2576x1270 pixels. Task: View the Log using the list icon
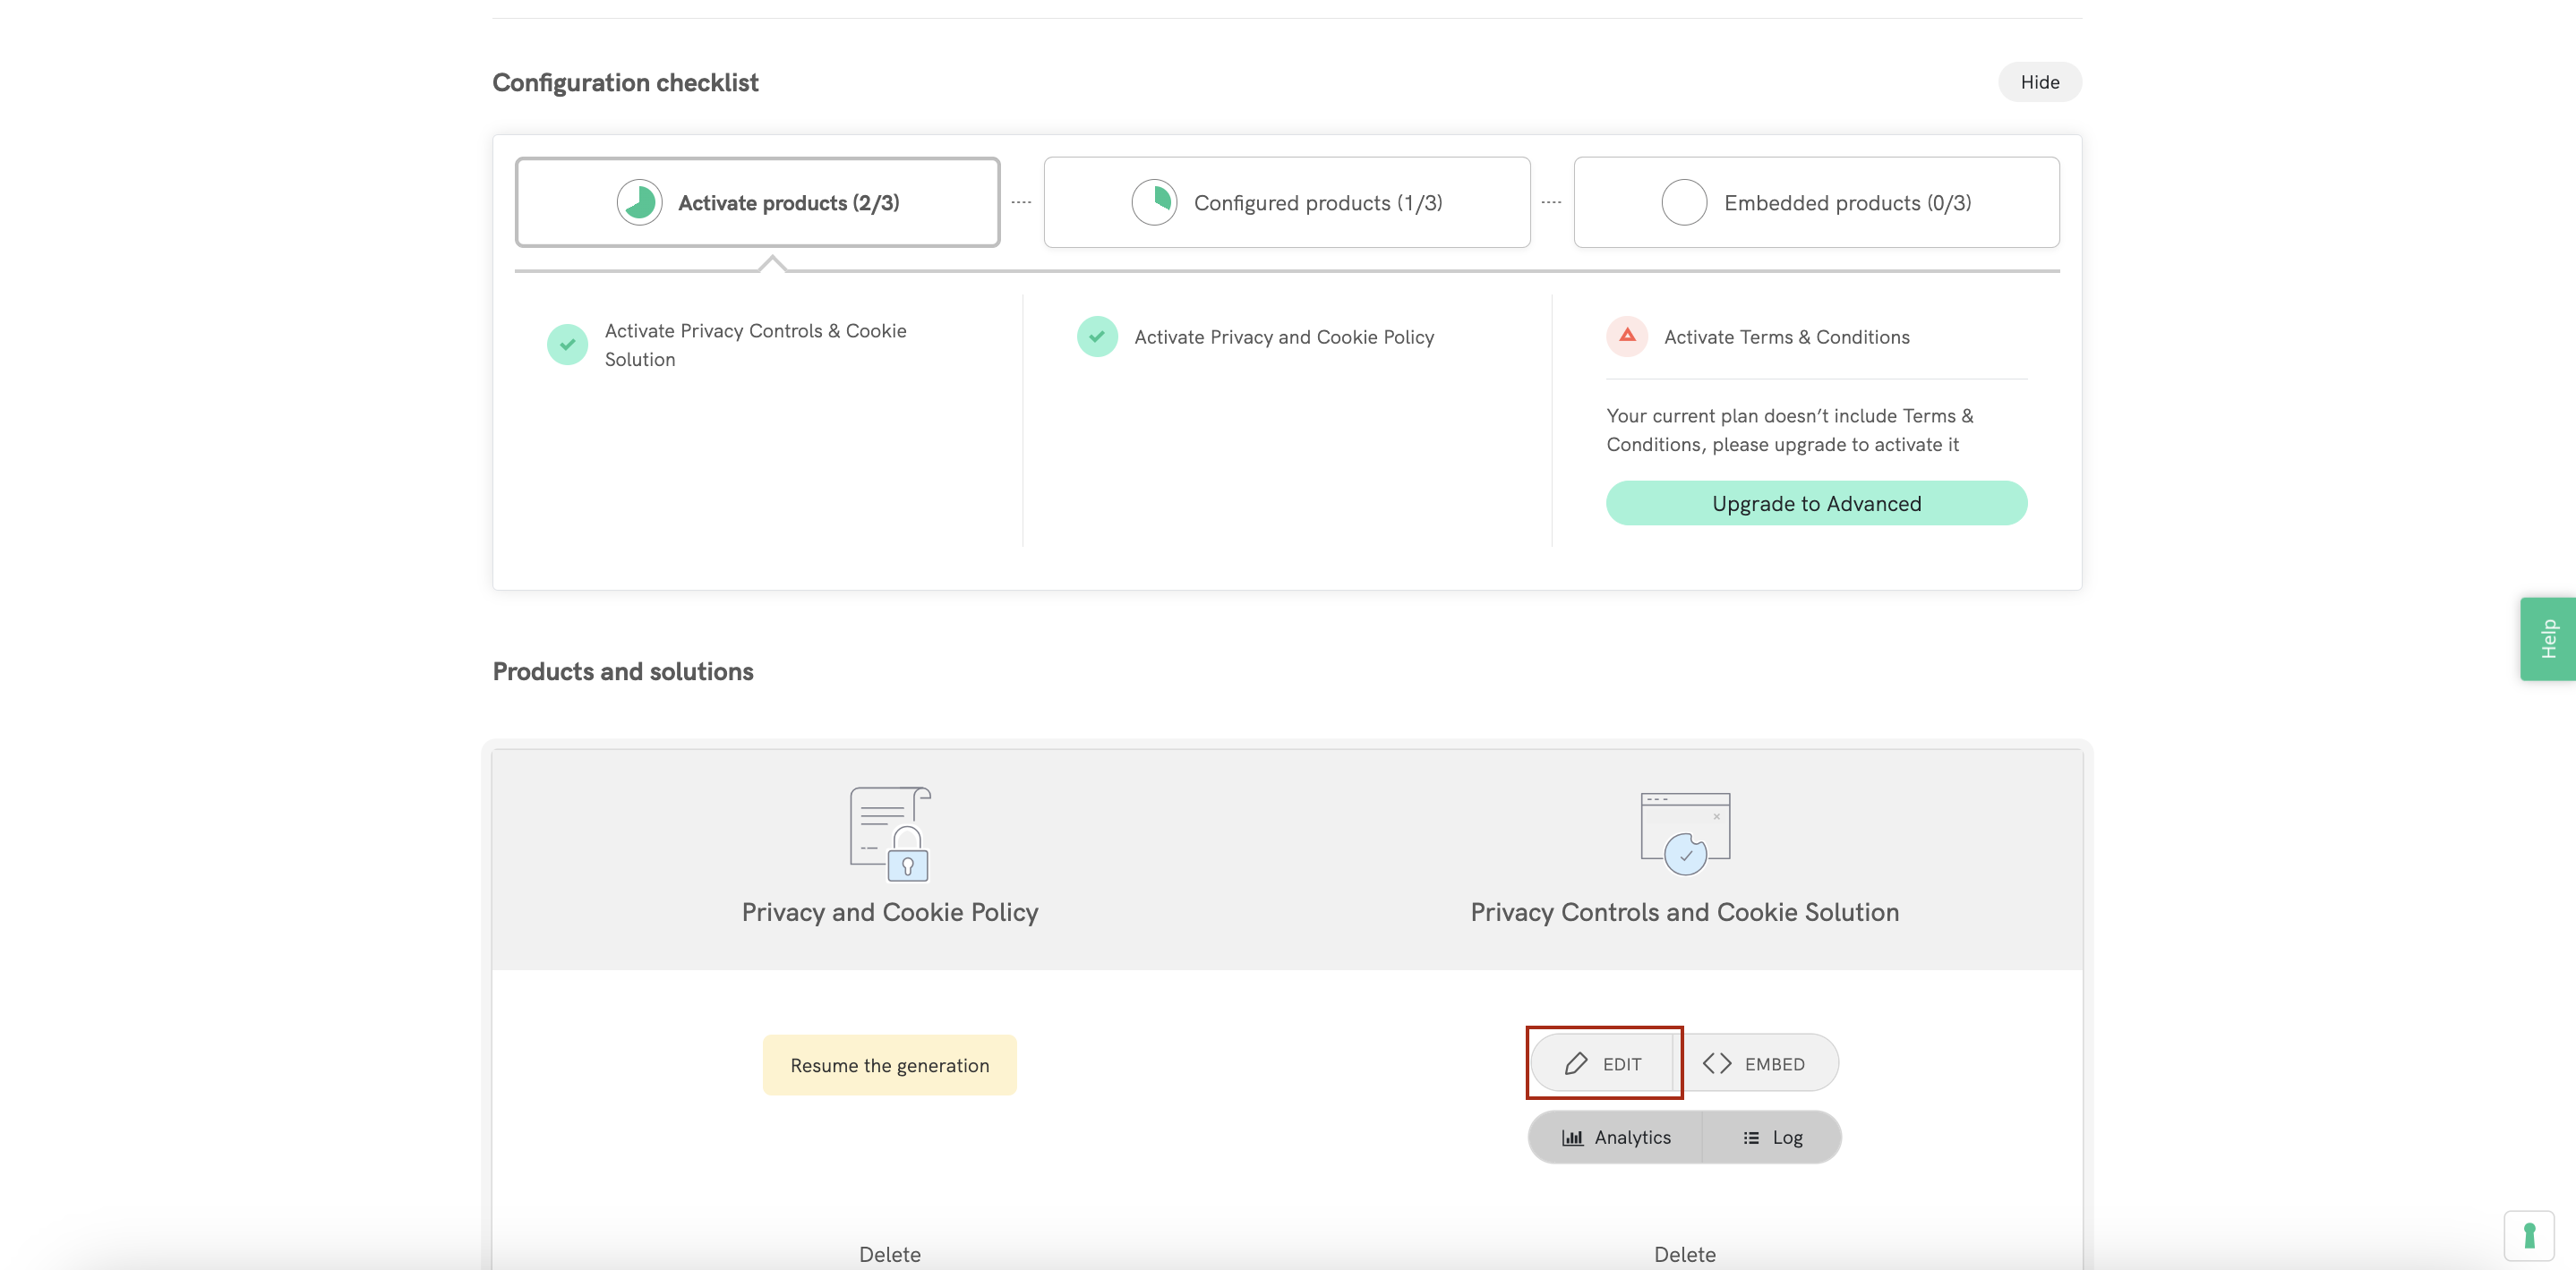pyautogui.click(x=1749, y=1138)
